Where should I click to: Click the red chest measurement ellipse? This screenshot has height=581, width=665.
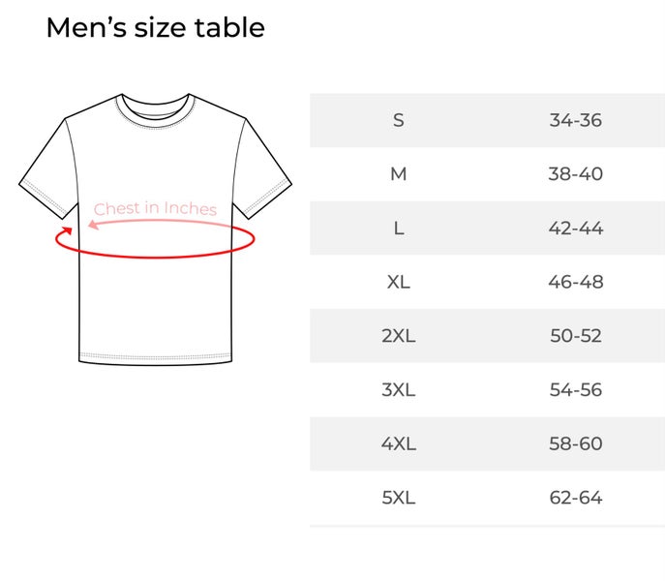click(x=155, y=256)
